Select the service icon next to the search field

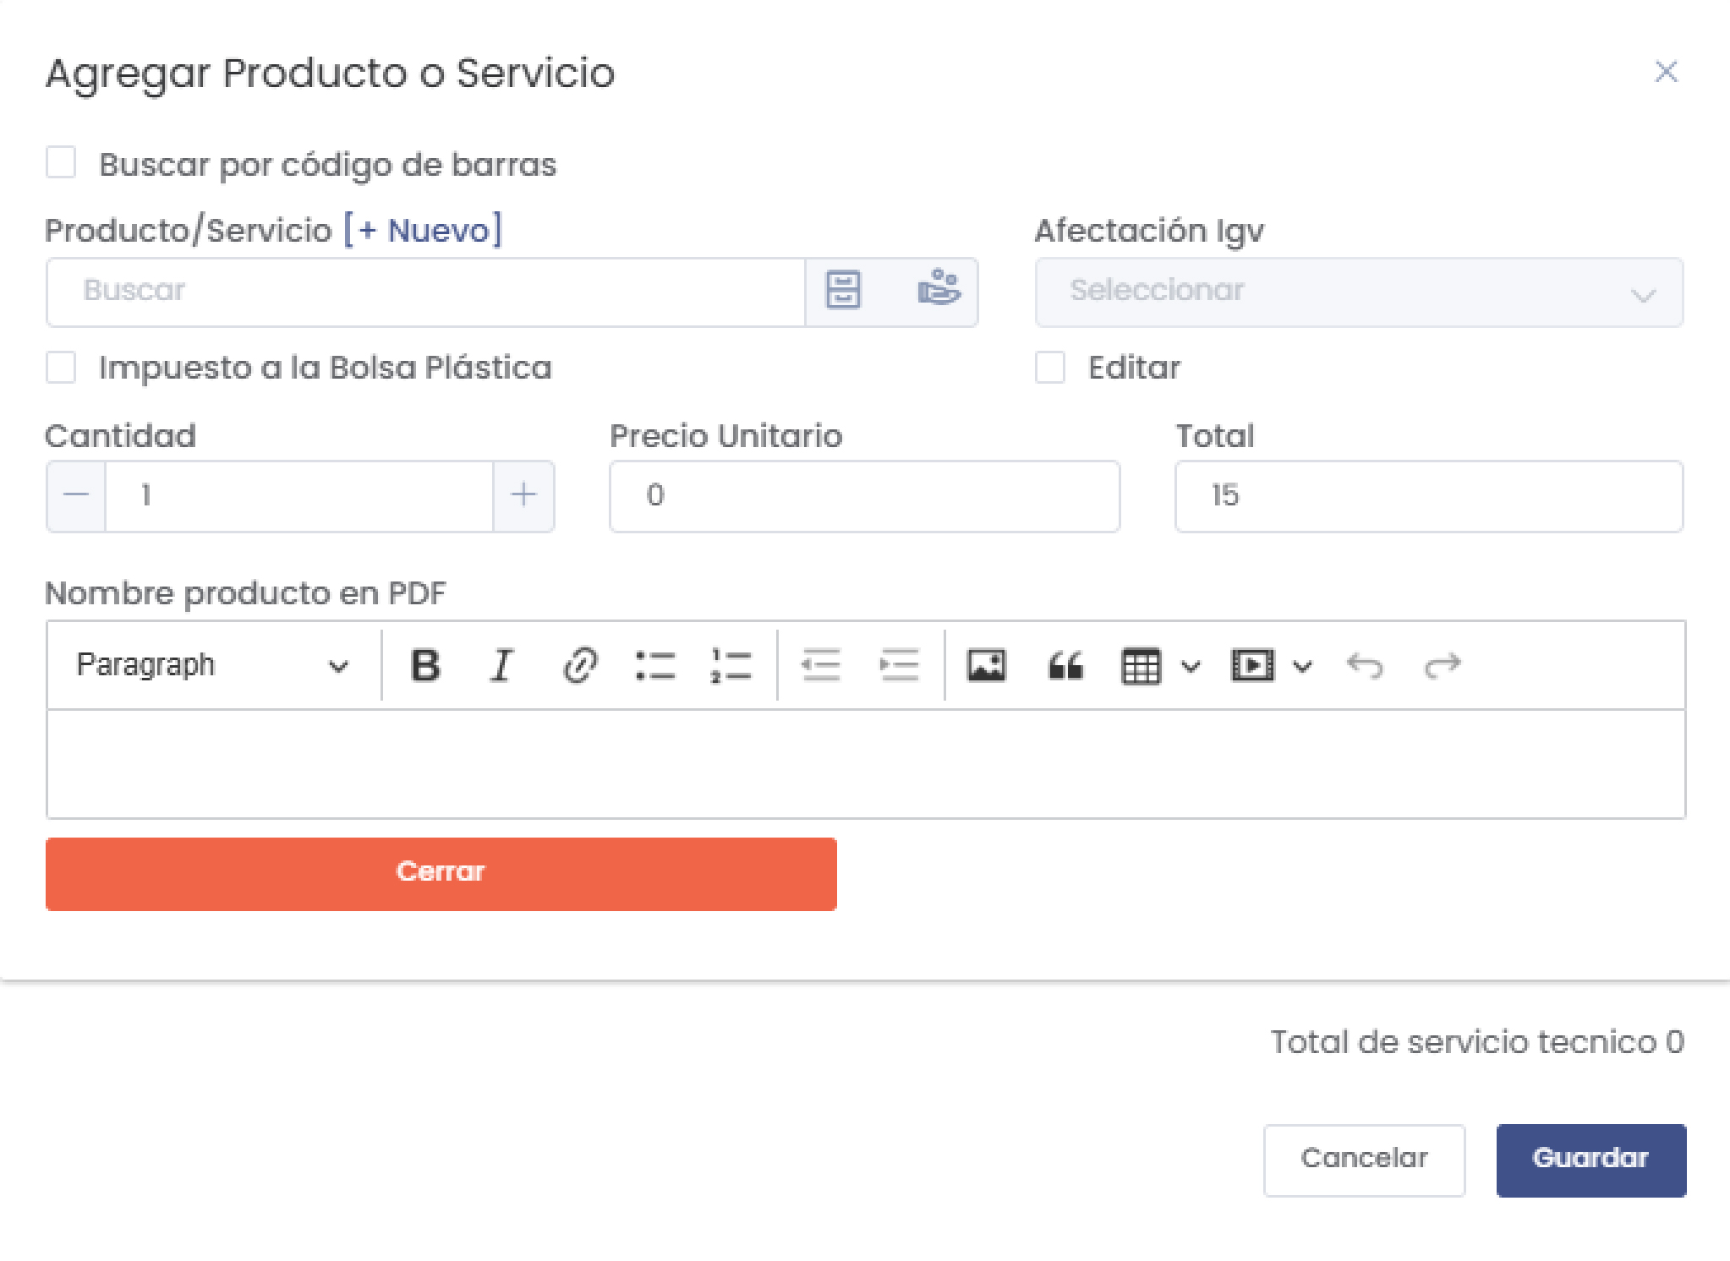941,291
